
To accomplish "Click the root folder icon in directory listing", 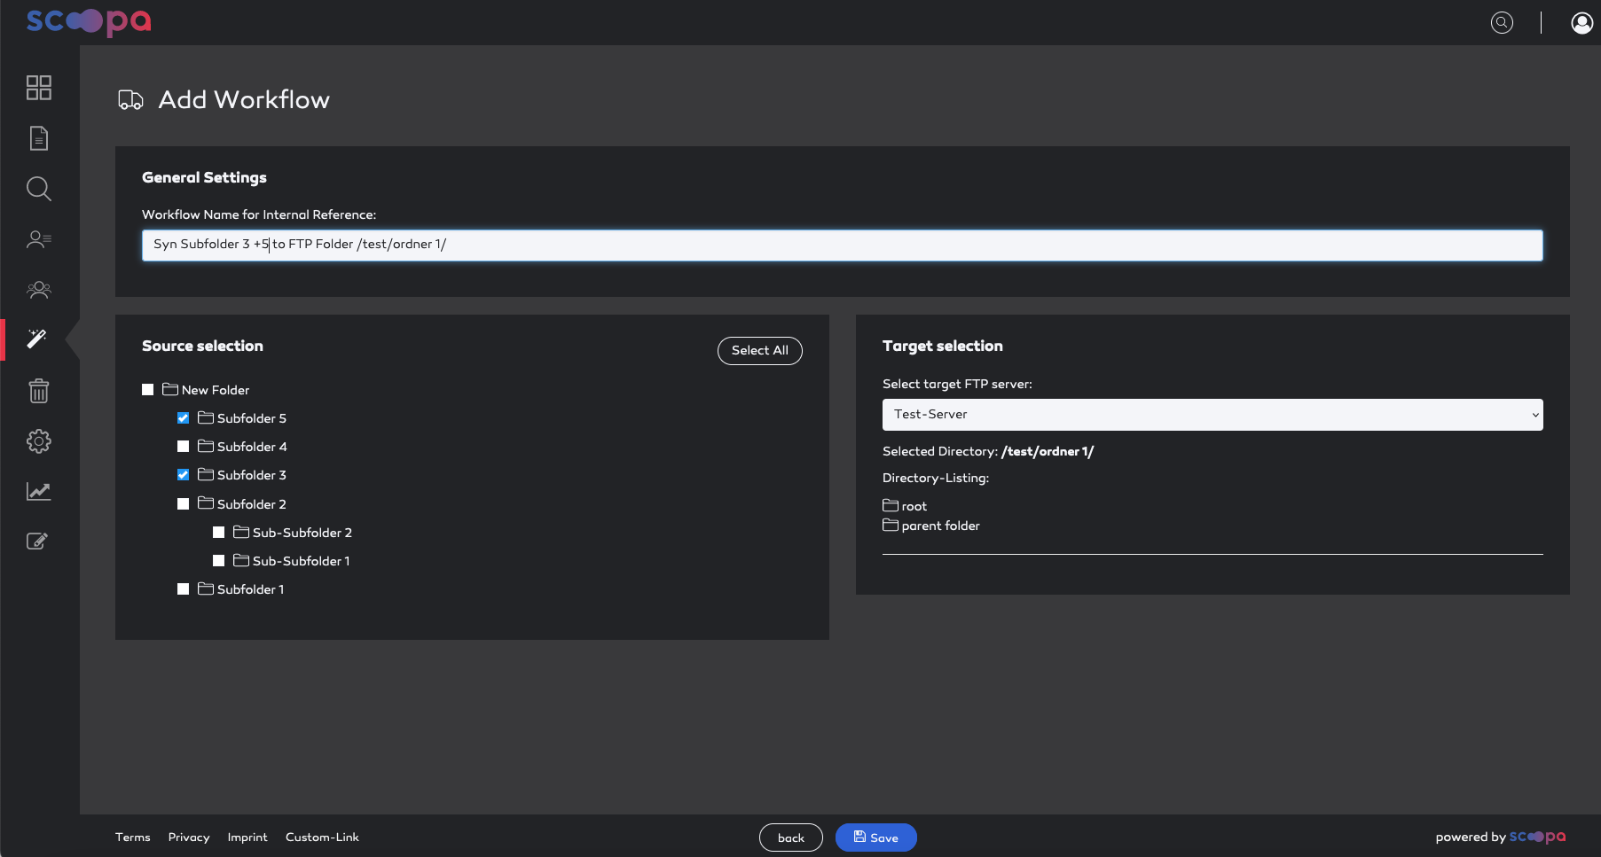I will pyautogui.click(x=891, y=505).
